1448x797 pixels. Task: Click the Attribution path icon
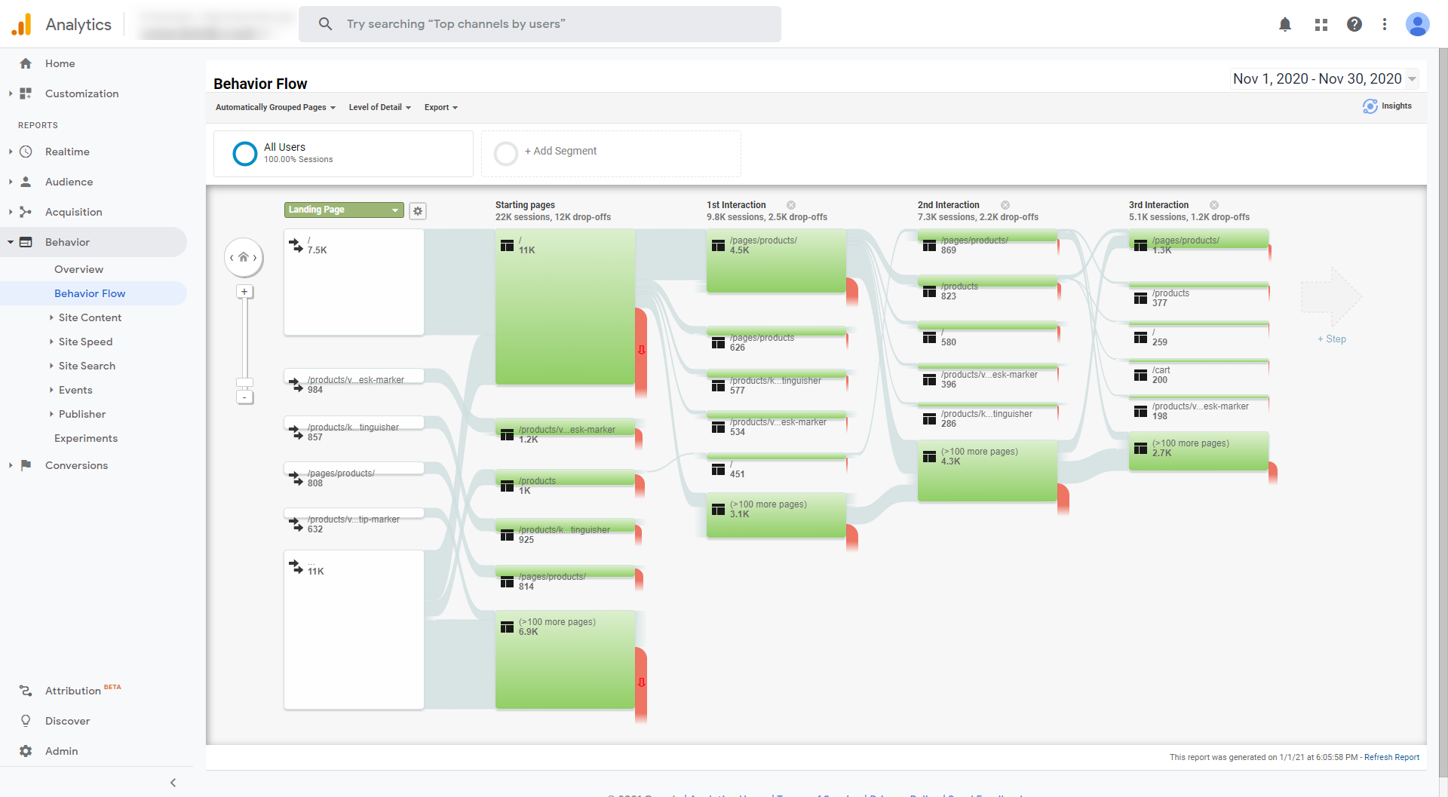point(26,691)
